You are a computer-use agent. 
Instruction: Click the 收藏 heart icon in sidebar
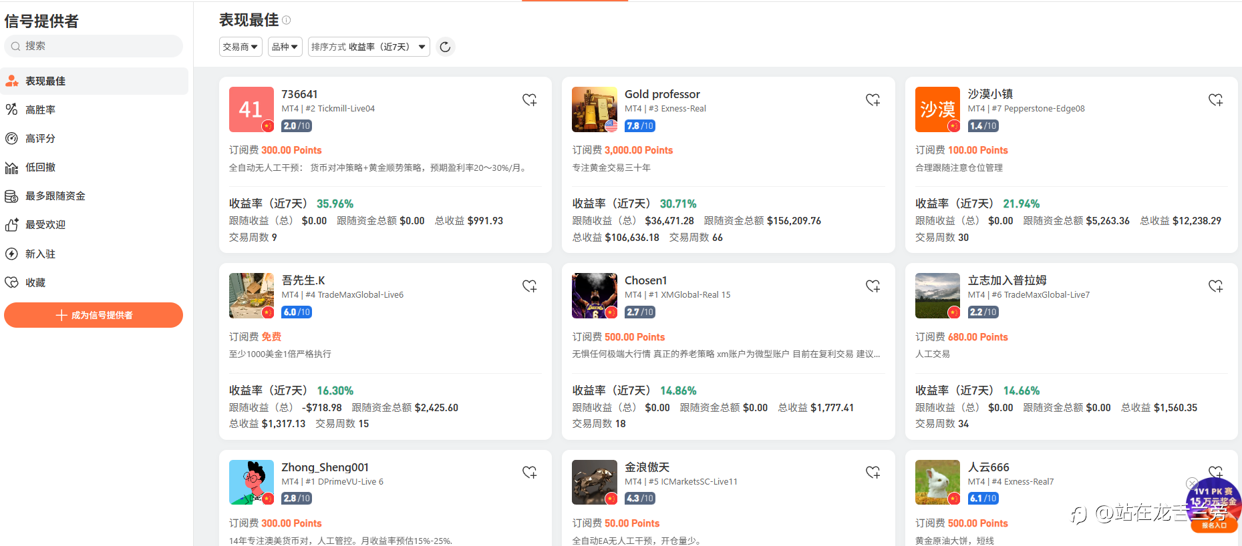click(x=11, y=282)
